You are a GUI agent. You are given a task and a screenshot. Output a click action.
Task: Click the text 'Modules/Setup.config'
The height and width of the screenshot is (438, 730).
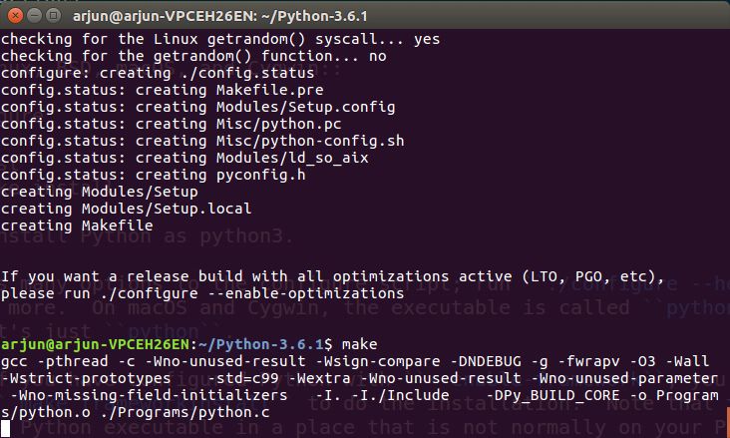point(305,107)
